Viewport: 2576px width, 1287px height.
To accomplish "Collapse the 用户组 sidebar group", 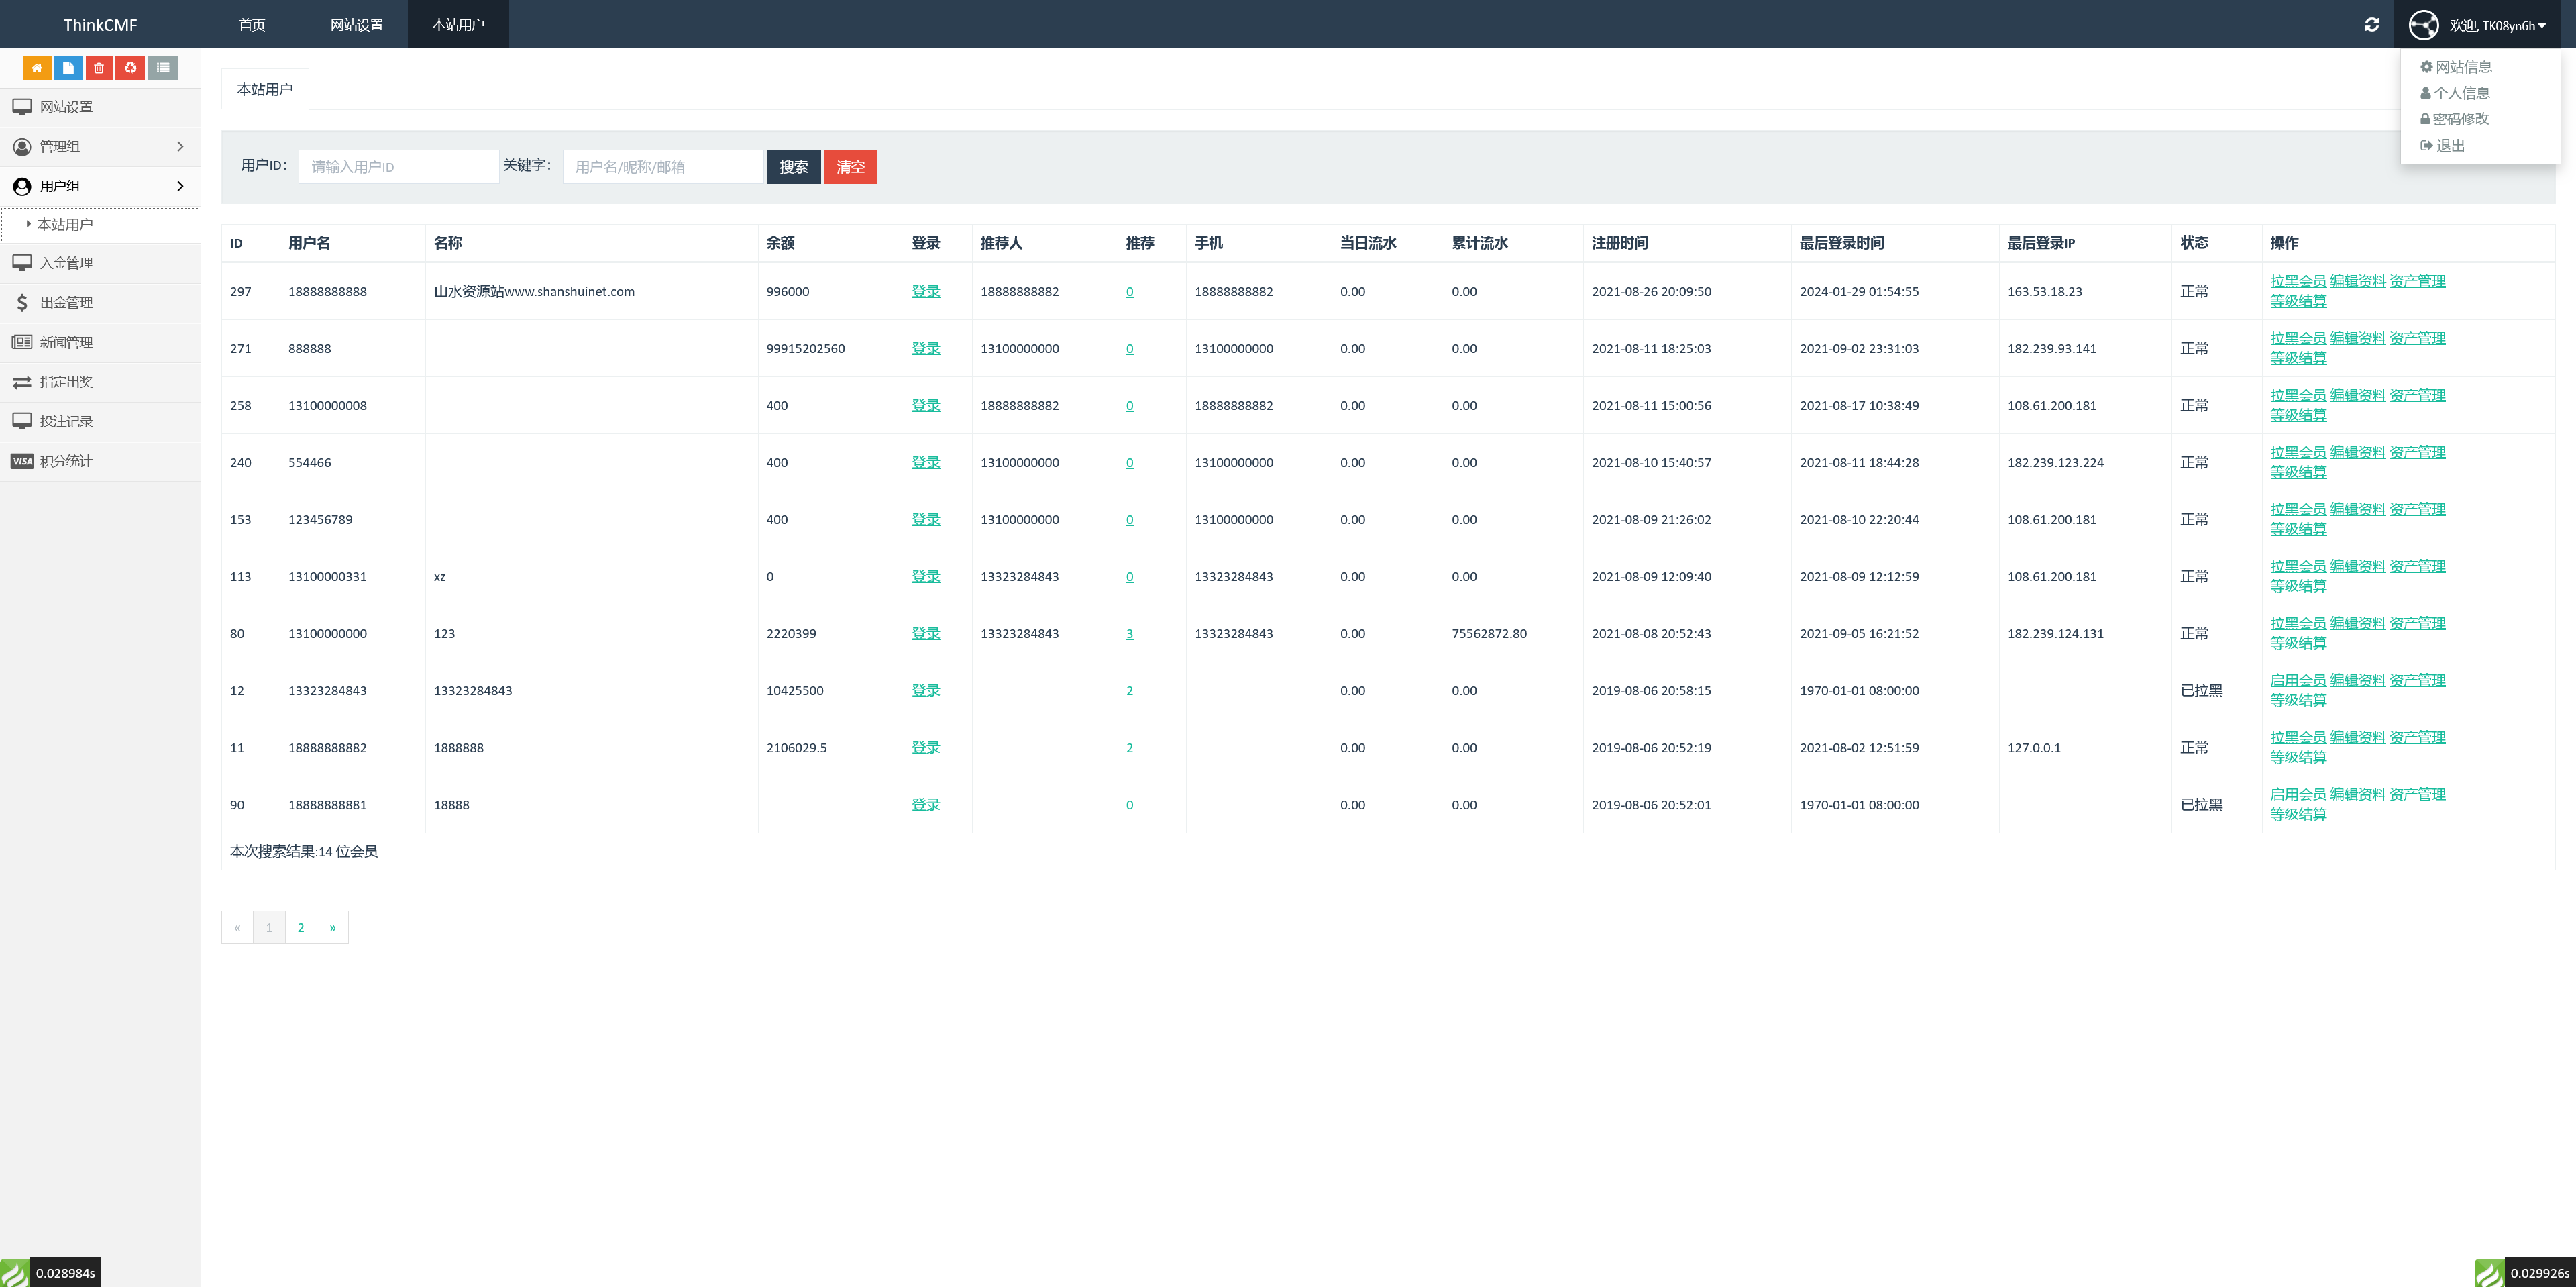I will click(100, 186).
